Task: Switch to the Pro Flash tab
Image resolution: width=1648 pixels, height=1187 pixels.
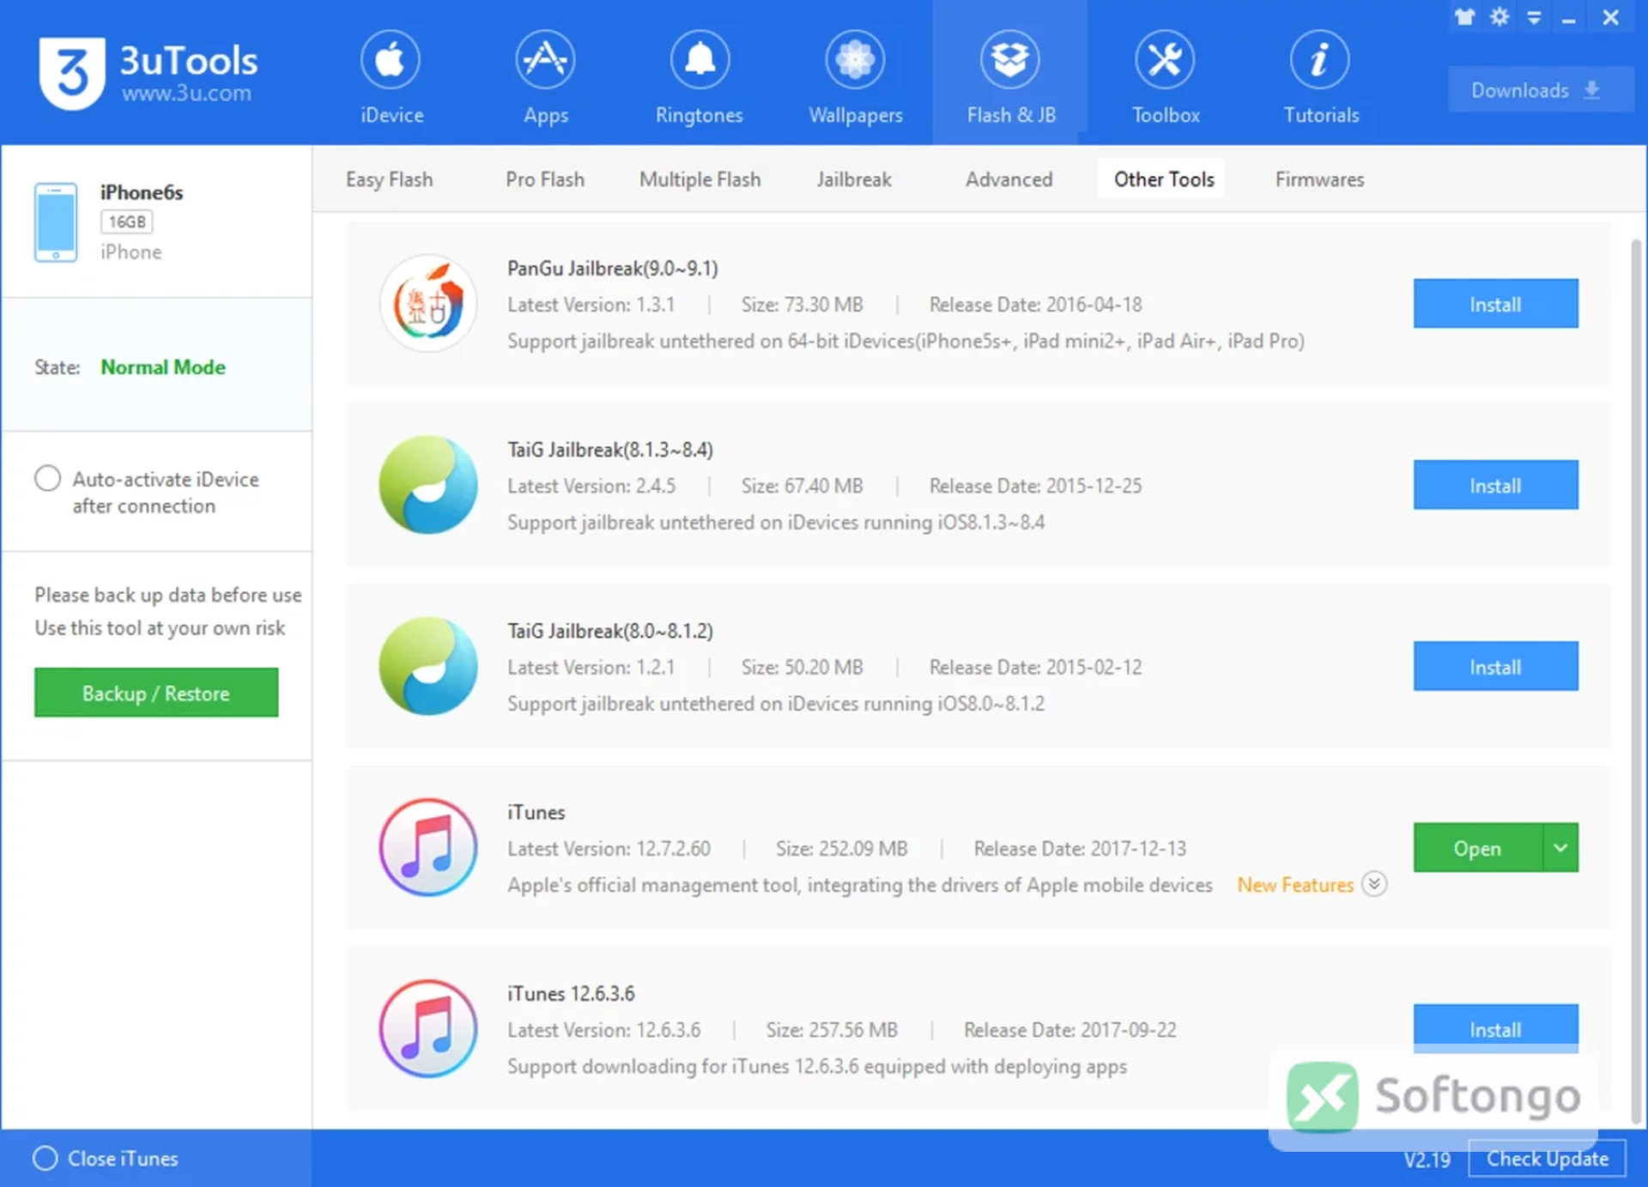Action: tap(545, 179)
